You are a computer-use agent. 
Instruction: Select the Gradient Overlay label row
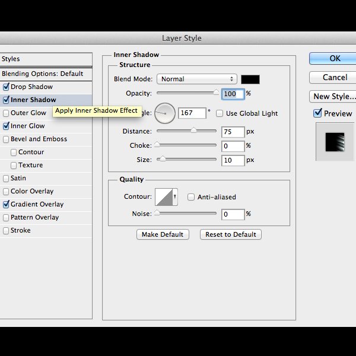(37, 204)
